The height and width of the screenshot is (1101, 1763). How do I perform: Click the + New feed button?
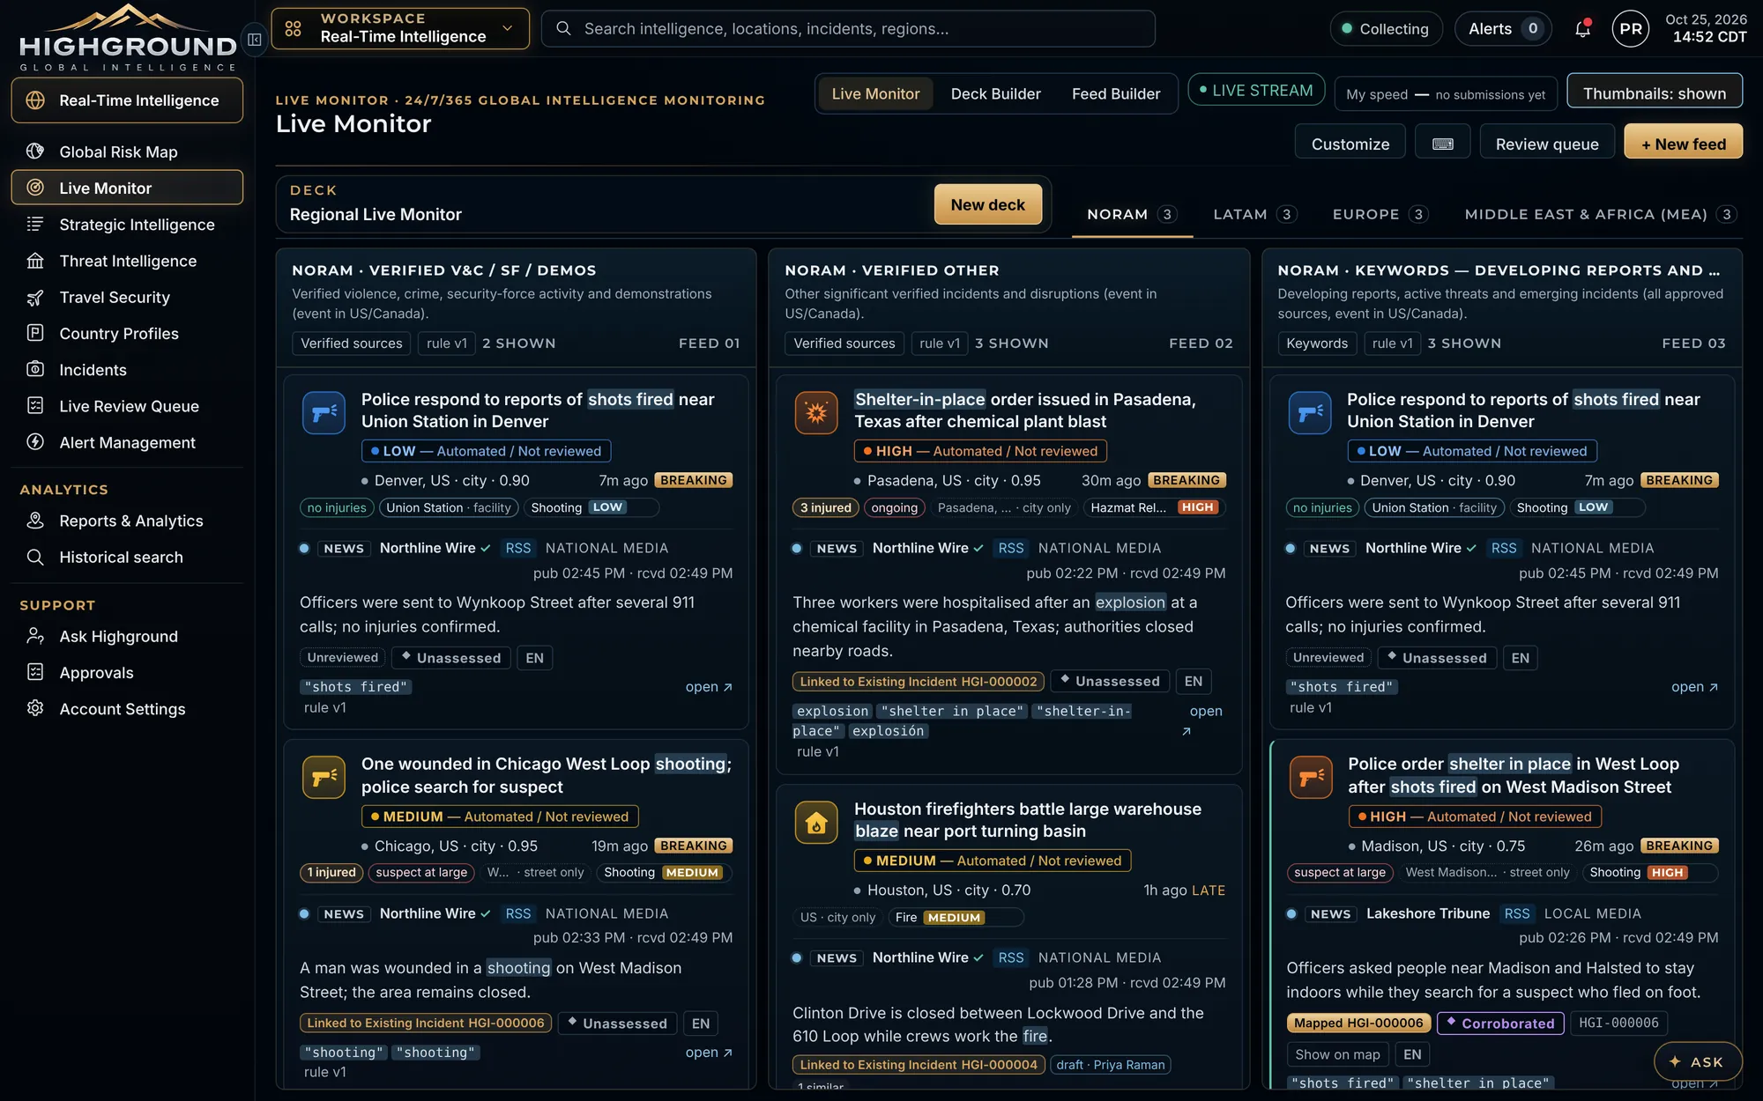point(1683,144)
